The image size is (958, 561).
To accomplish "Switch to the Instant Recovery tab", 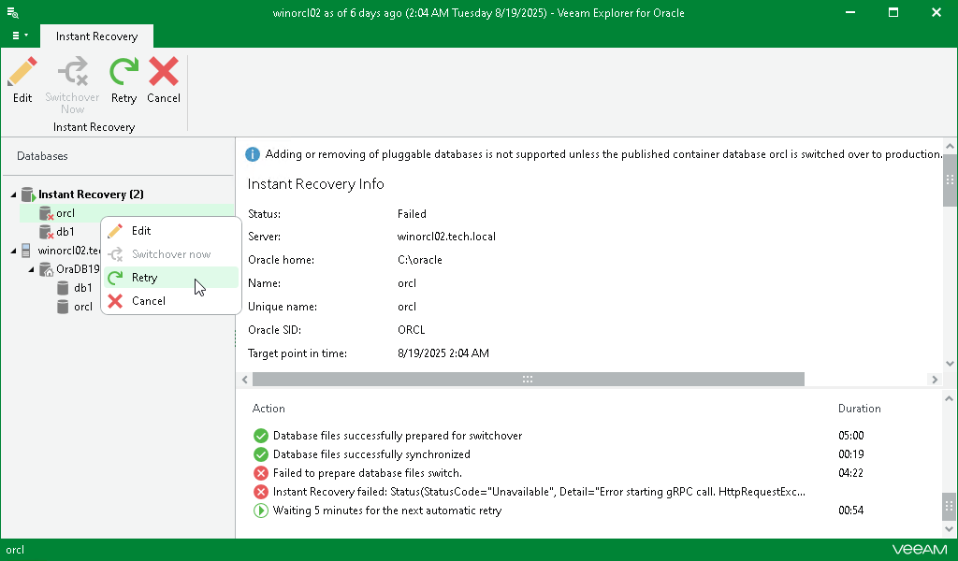I will pos(96,36).
